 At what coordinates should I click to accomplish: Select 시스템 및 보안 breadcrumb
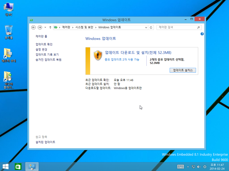click(x=84, y=27)
